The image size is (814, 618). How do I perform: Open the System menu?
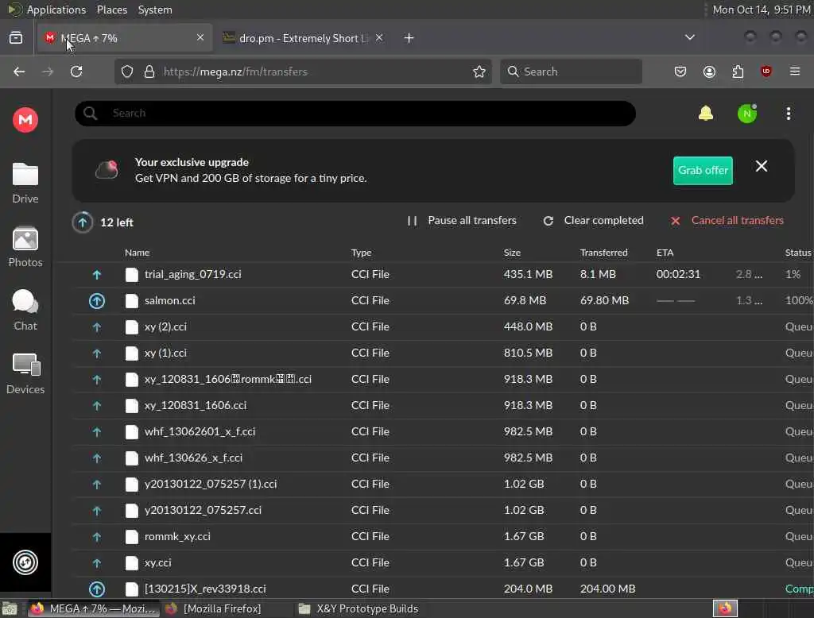coord(155,10)
